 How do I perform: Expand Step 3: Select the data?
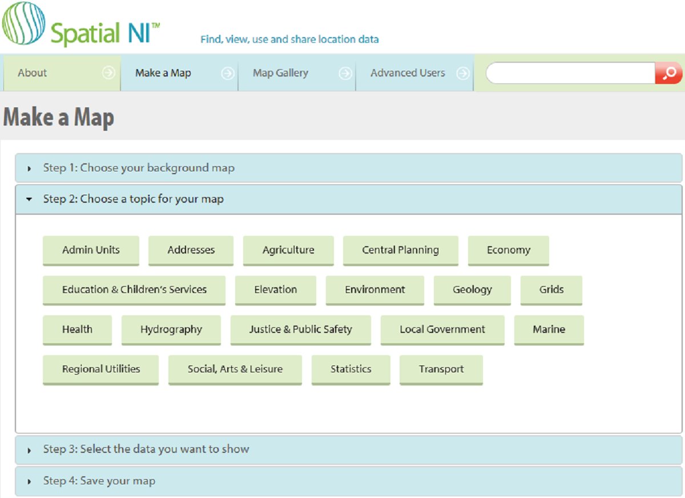[349, 449]
